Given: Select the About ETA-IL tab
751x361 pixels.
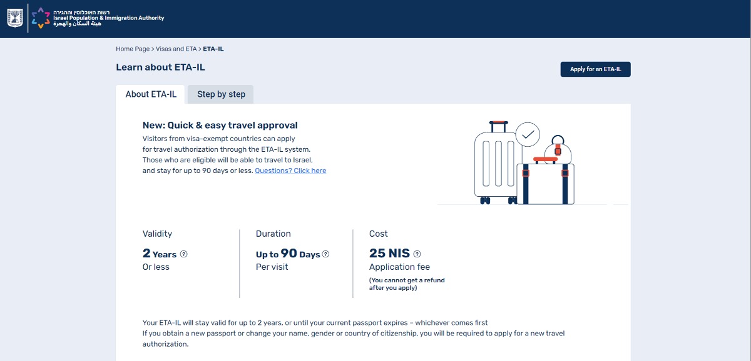Looking at the screenshot, I should 151,94.
